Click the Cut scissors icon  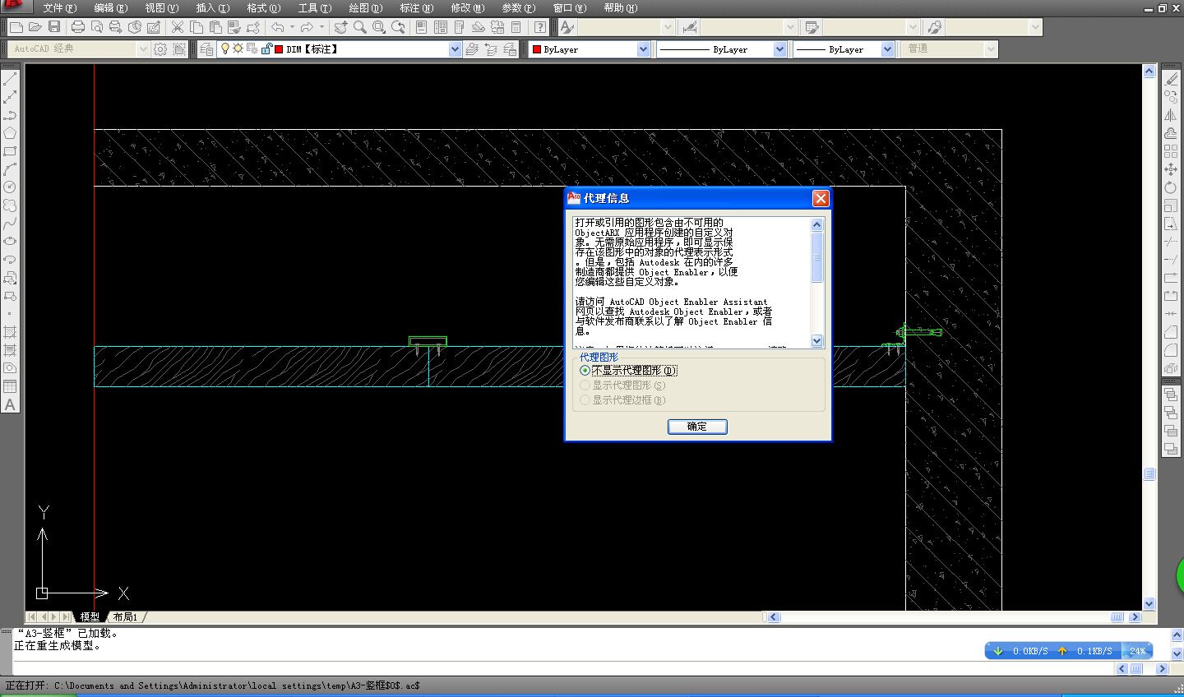177,27
